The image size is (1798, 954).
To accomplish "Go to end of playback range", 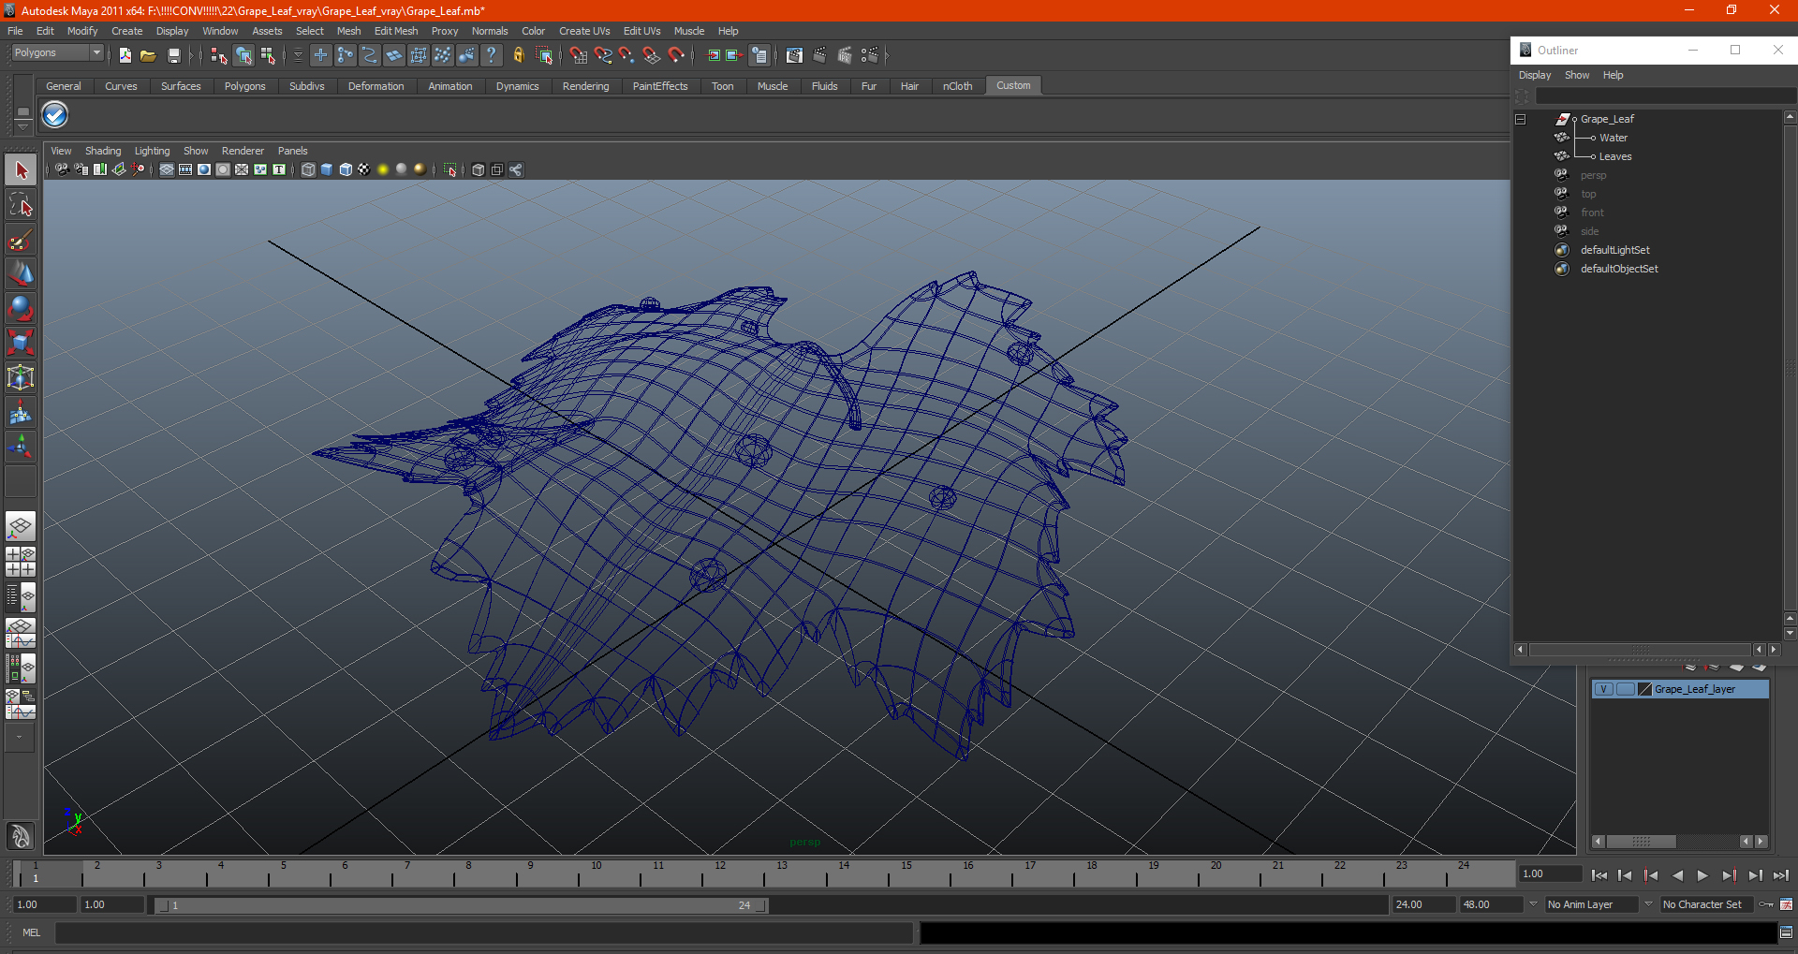I will 1781,875.
